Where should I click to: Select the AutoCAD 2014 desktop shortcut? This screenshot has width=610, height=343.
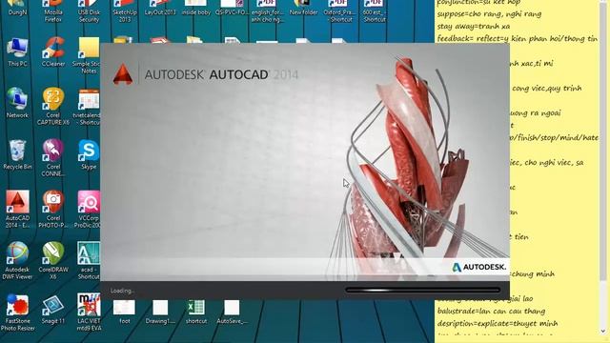pyautogui.click(x=17, y=210)
